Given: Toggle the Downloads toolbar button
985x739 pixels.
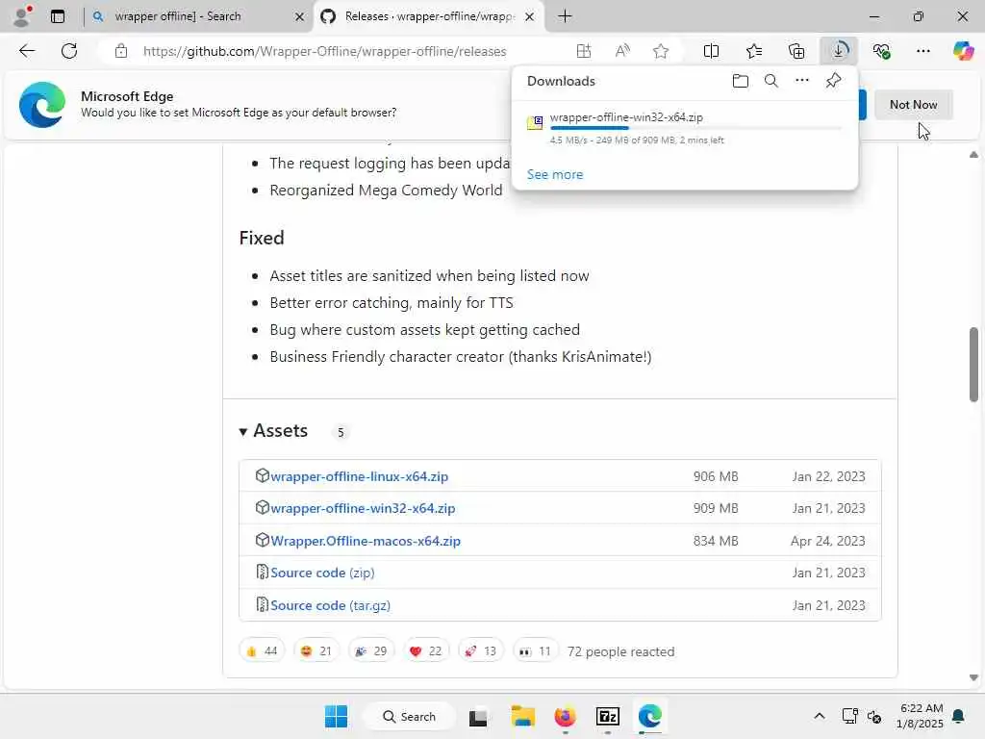Looking at the screenshot, I should [839, 51].
